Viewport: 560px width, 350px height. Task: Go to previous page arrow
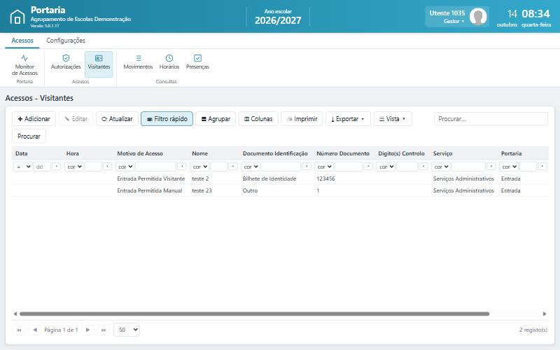[x=34, y=330]
